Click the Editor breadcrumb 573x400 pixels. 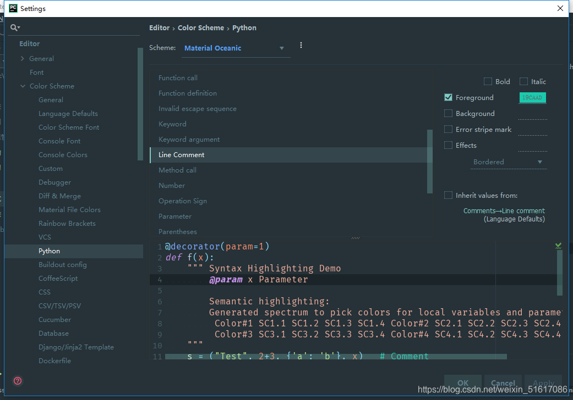tap(159, 27)
